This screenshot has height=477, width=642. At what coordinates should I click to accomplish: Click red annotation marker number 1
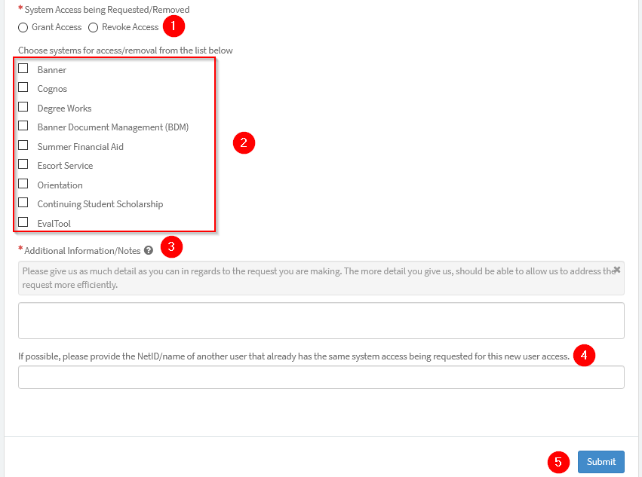[x=174, y=26]
